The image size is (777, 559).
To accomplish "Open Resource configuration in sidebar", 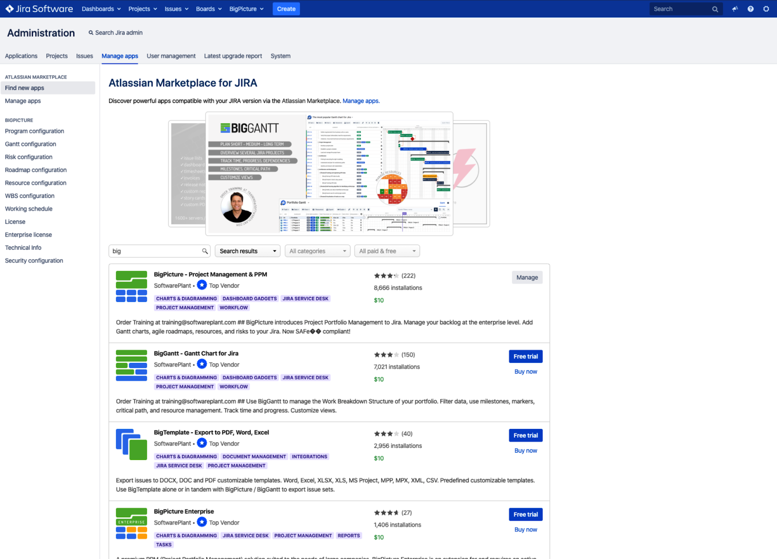I will 35,183.
